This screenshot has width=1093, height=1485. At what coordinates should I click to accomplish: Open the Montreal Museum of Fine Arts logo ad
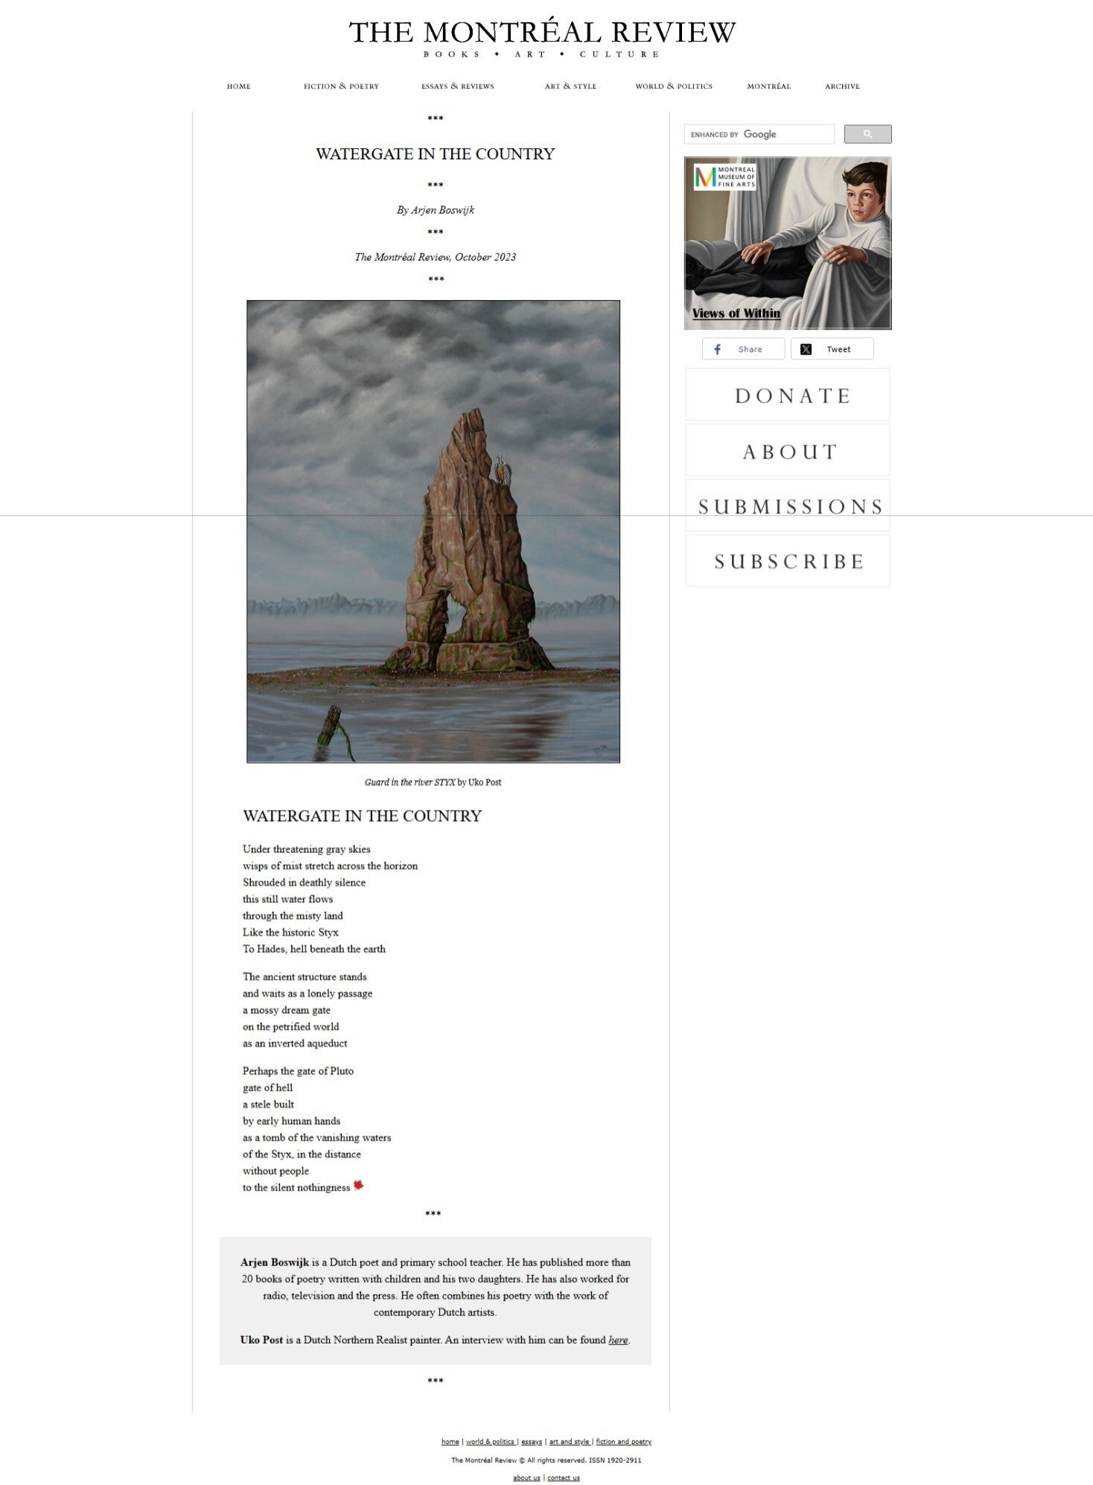coord(724,177)
